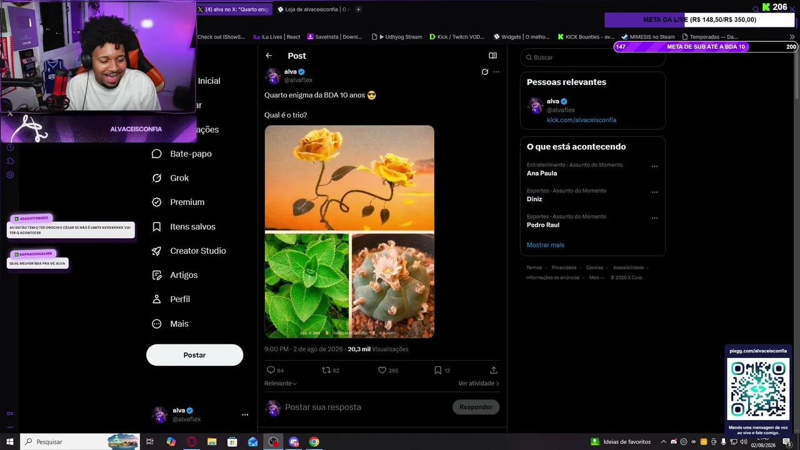Open the Acessibilidade footer link
Screen dimensions: 800x450
point(628,267)
